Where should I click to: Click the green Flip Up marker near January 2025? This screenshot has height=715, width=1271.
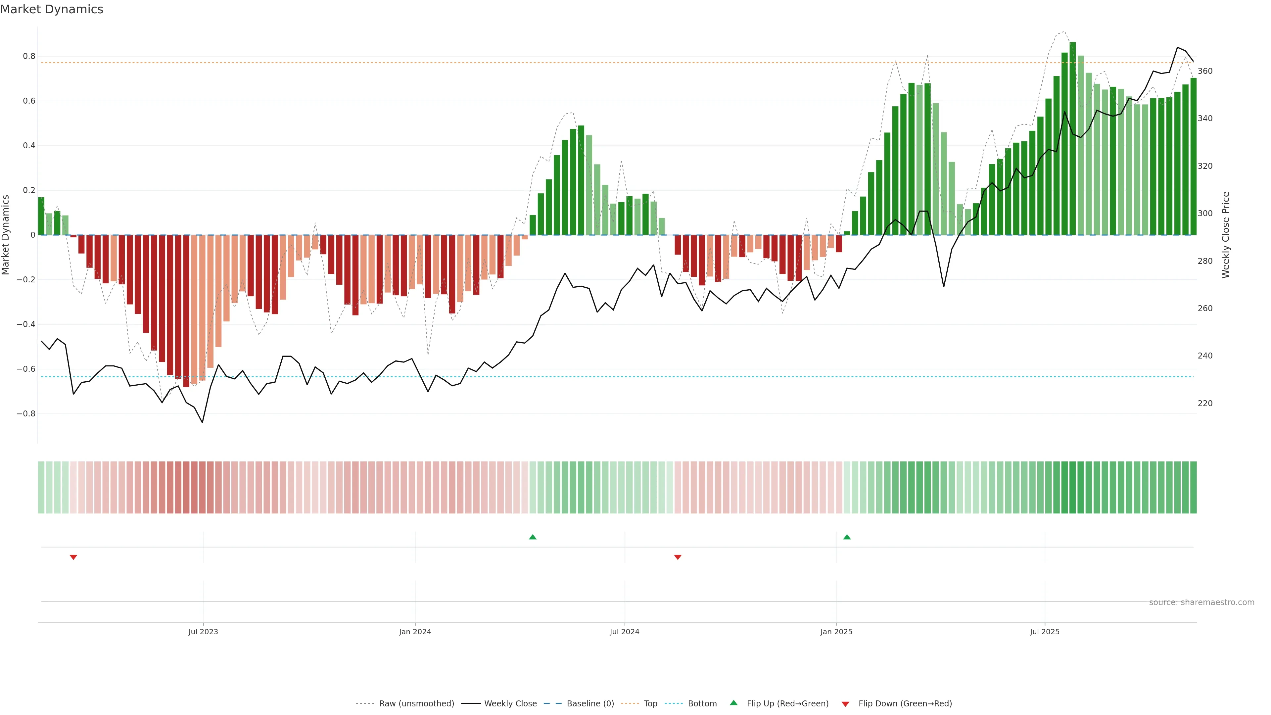pyautogui.click(x=847, y=537)
